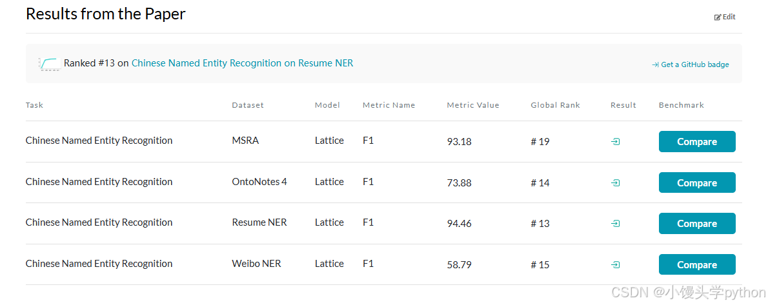Click Get a GitHub badge link
768x305 pixels.
click(x=695, y=64)
